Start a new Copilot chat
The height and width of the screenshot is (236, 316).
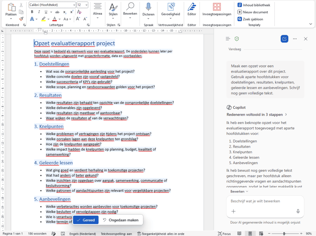click(x=284, y=39)
